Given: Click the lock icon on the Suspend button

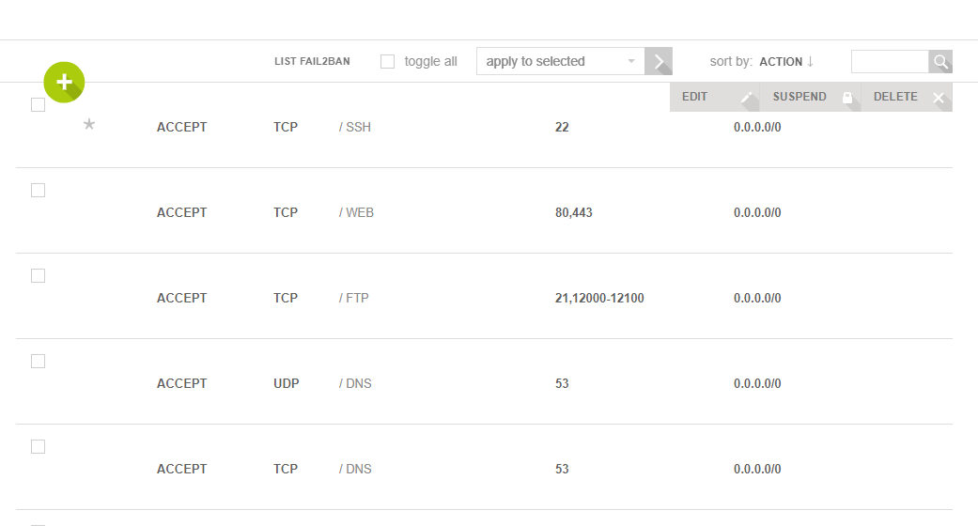Looking at the screenshot, I should (847, 98).
